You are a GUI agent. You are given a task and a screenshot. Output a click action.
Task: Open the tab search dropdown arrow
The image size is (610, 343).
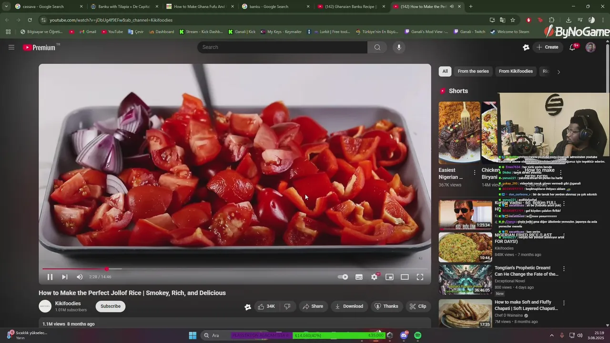pyautogui.click(x=6, y=7)
